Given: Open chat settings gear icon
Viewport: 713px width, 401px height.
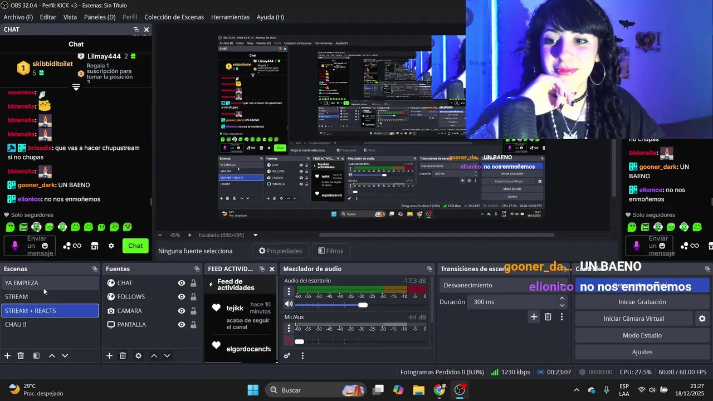Looking at the screenshot, I should coord(111,246).
